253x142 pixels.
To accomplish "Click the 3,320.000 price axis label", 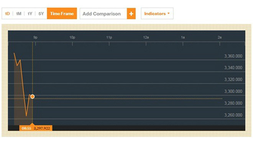I will tap(233, 80).
